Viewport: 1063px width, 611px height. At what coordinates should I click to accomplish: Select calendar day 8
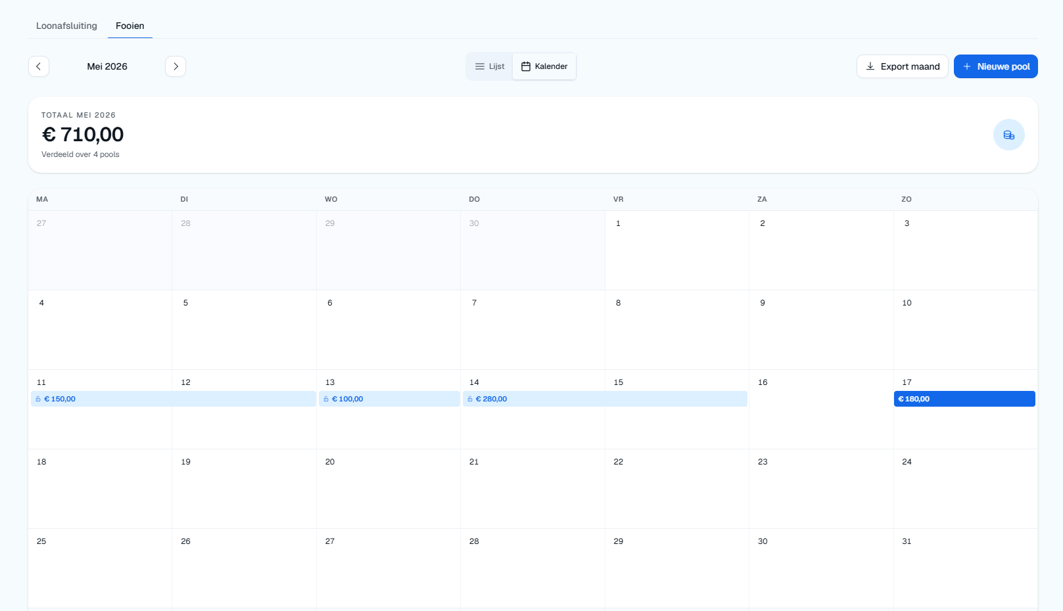point(677,330)
